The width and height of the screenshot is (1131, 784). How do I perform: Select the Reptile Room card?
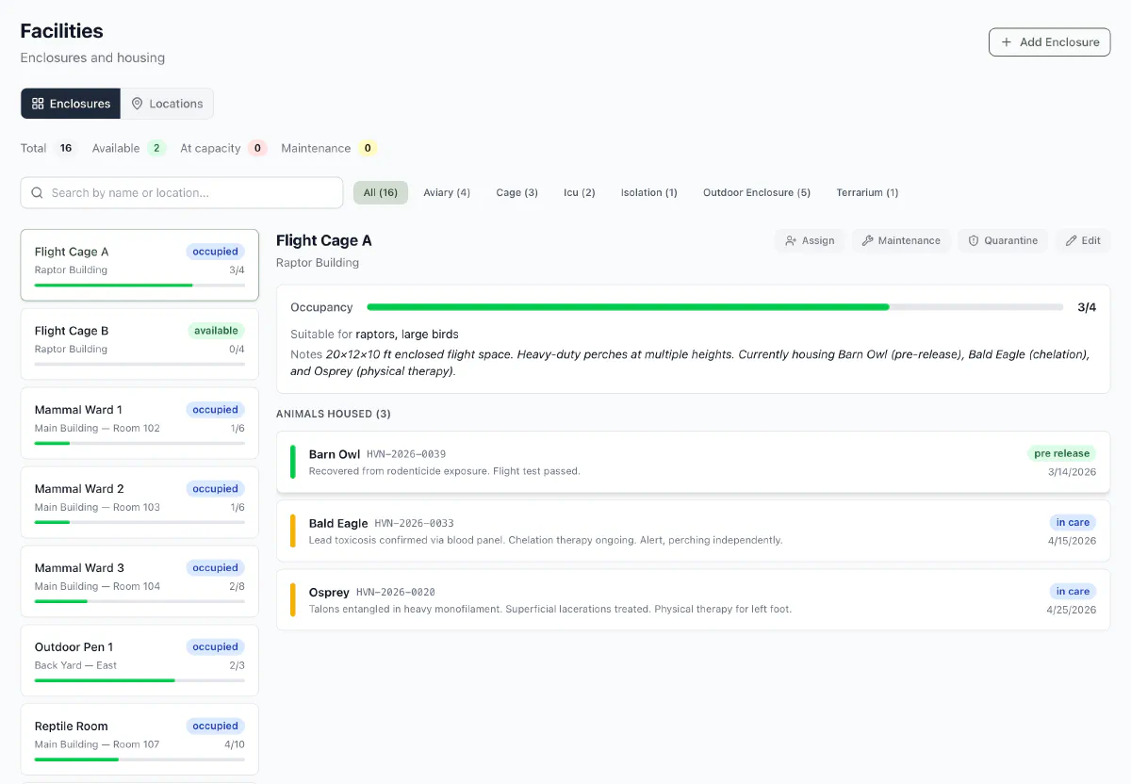139,740
